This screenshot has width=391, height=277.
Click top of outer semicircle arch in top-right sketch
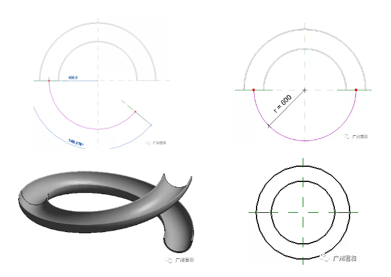coord(305,27)
